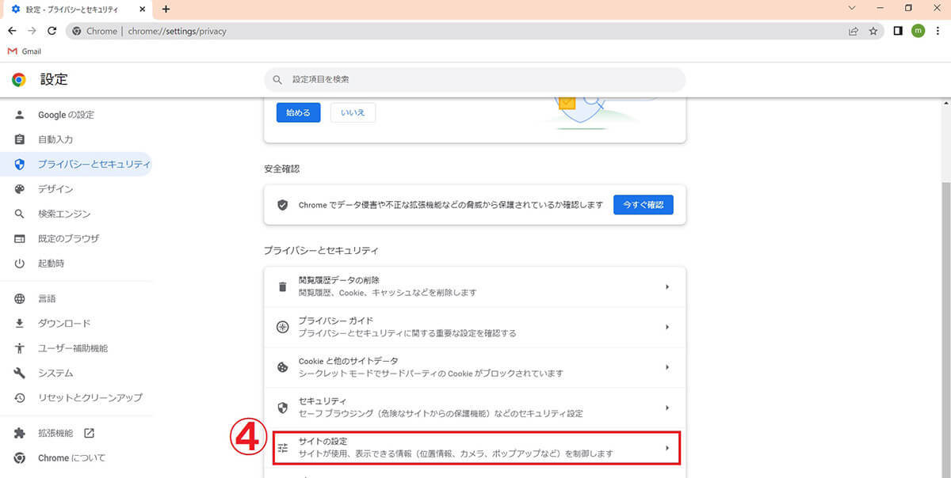The image size is (951, 478).
Task: Click the shield check icon in 安全確認
Action: coord(282,205)
